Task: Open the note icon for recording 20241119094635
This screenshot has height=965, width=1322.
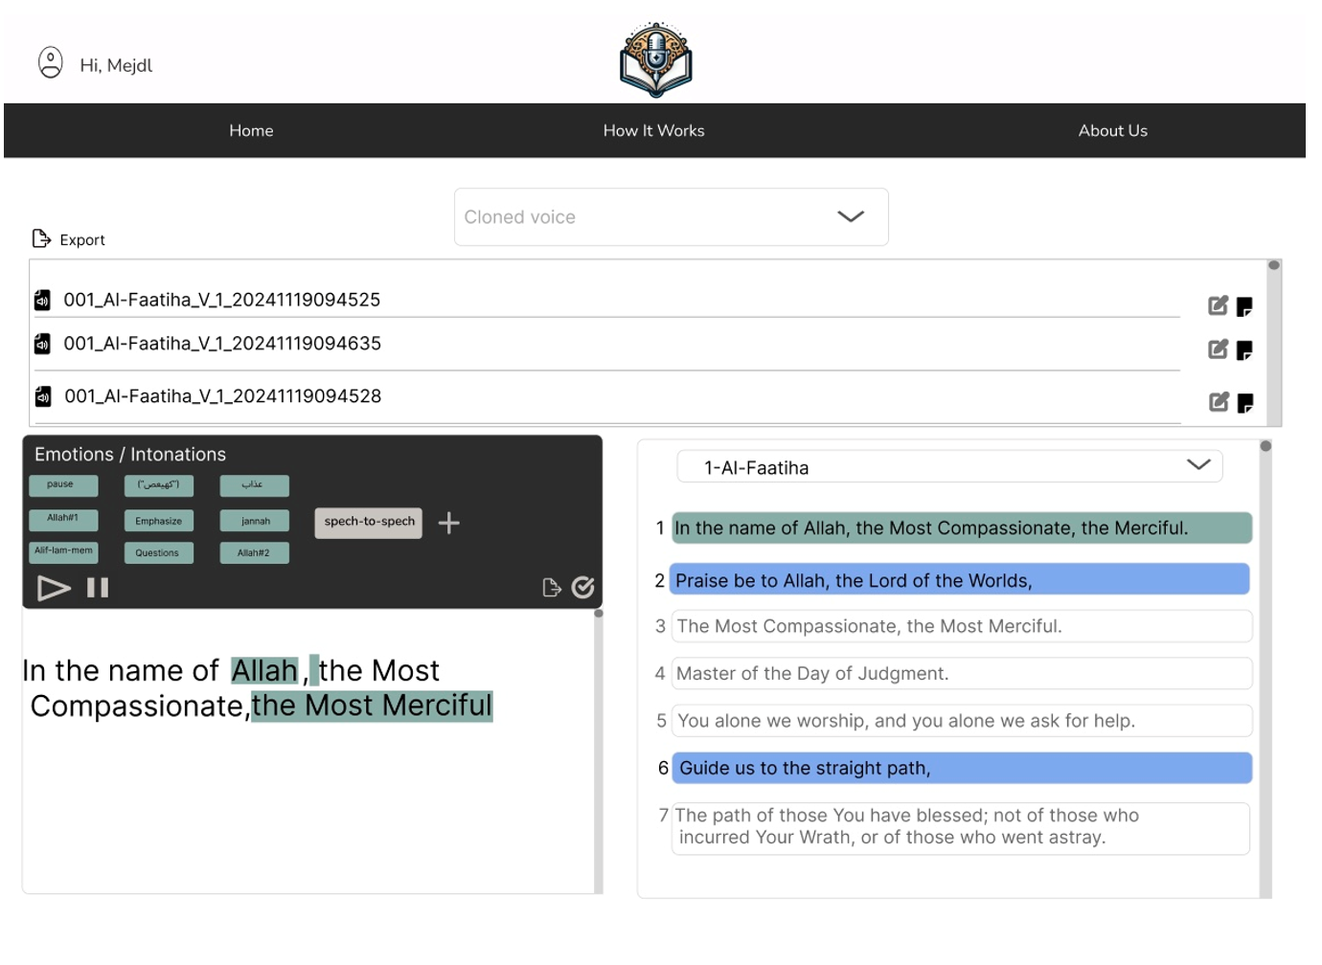Action: [1244, 350]
